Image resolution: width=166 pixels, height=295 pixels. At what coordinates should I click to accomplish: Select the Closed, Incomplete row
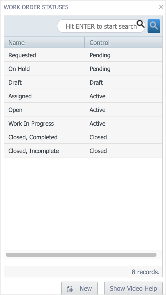pos(83,151)
